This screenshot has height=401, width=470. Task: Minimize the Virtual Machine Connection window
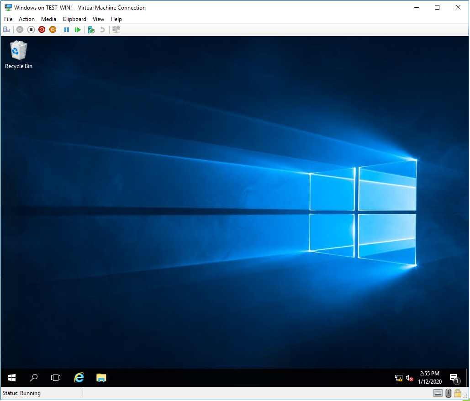tap(417, 7)
